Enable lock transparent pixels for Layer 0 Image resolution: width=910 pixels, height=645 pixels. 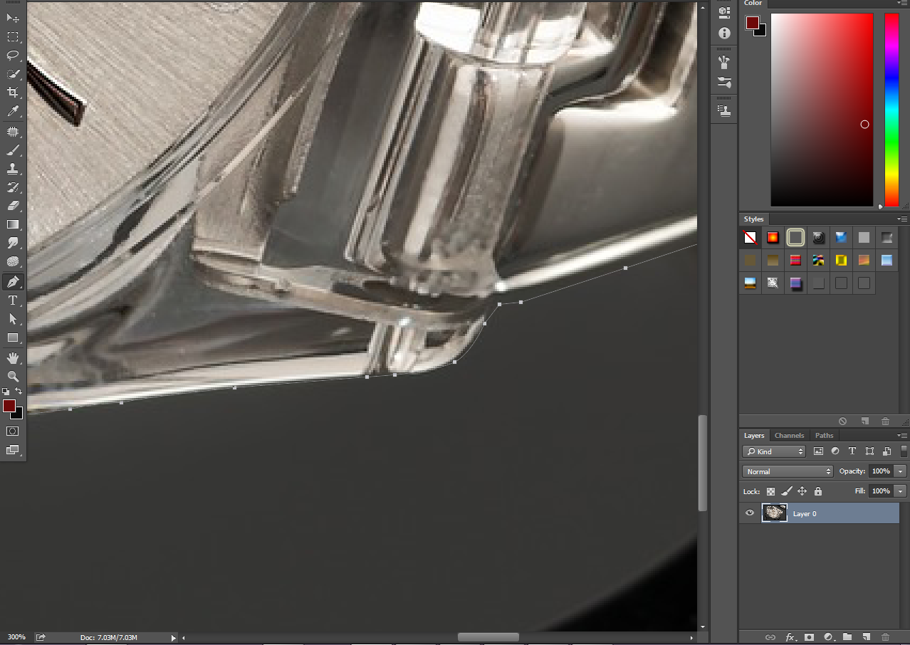770,491
